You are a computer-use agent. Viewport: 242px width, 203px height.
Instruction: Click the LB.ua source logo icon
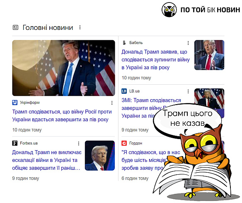(124, 91)
